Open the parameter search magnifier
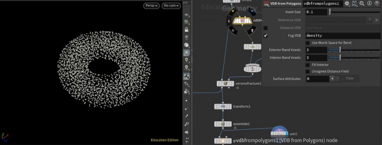 pyautogui.click(x=362, y=3)
